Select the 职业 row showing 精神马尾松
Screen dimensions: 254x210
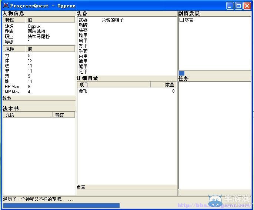pyautogui.click(x=39, y=36)
